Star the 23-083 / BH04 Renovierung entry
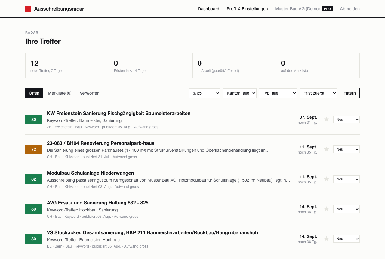This screenshot has width=385, height=259. click(x=326, y=149)
